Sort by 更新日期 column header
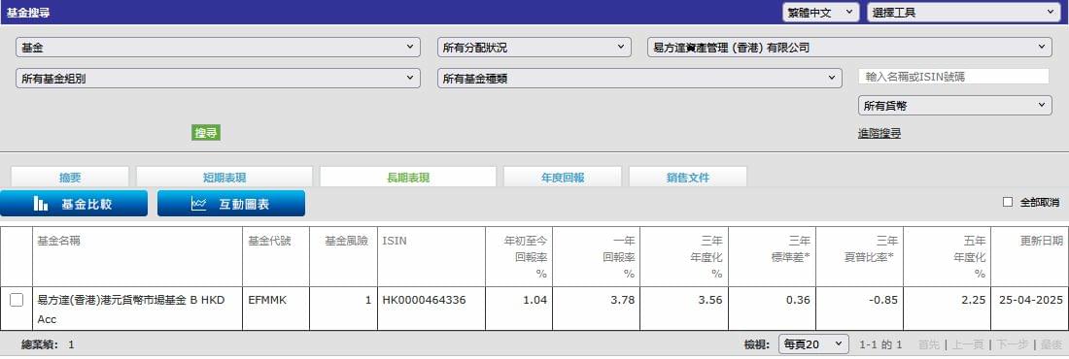 [x=1041, y=242]
